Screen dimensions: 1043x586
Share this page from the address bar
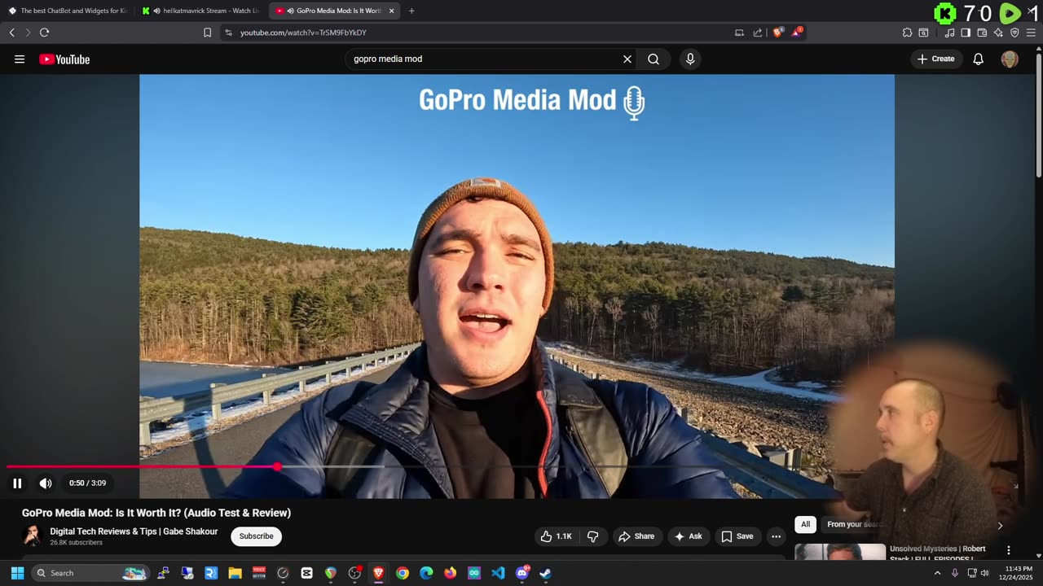(758, 33)
